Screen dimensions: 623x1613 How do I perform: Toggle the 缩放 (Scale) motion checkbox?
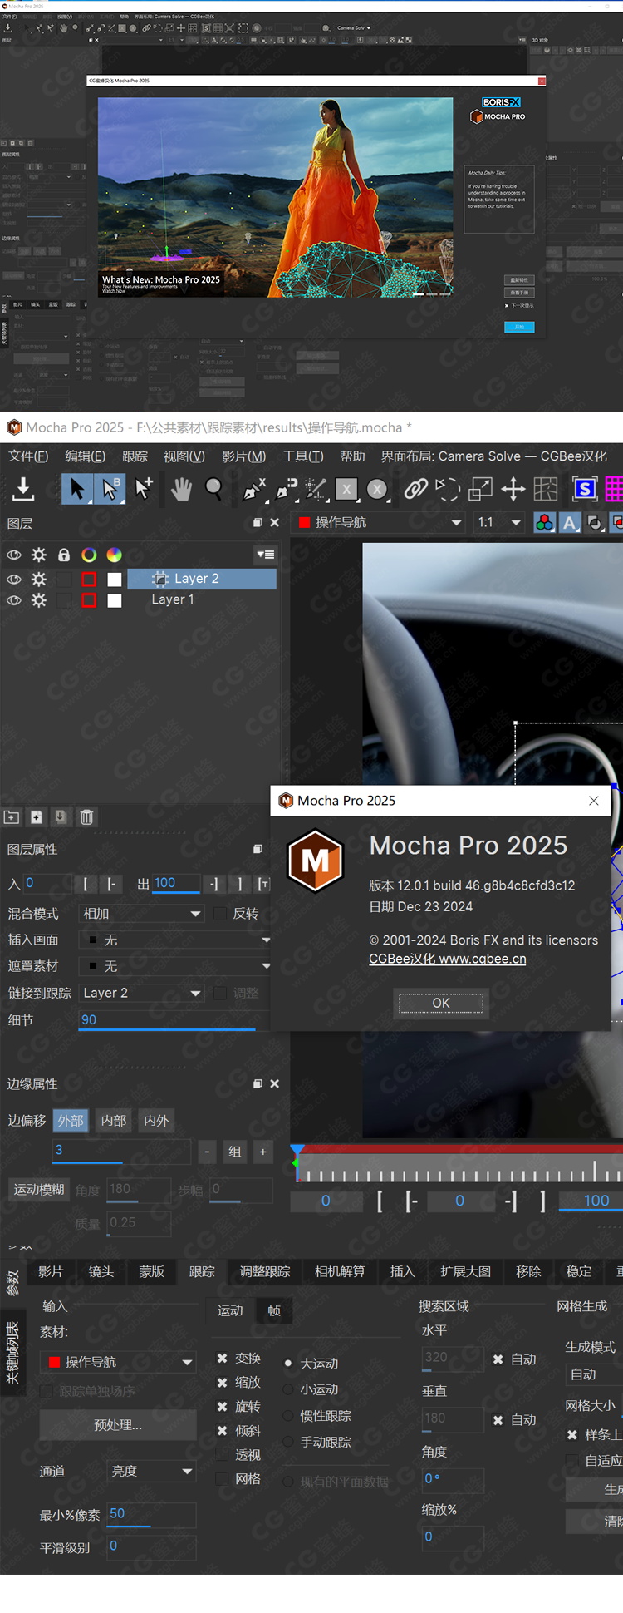(223, 1383)
